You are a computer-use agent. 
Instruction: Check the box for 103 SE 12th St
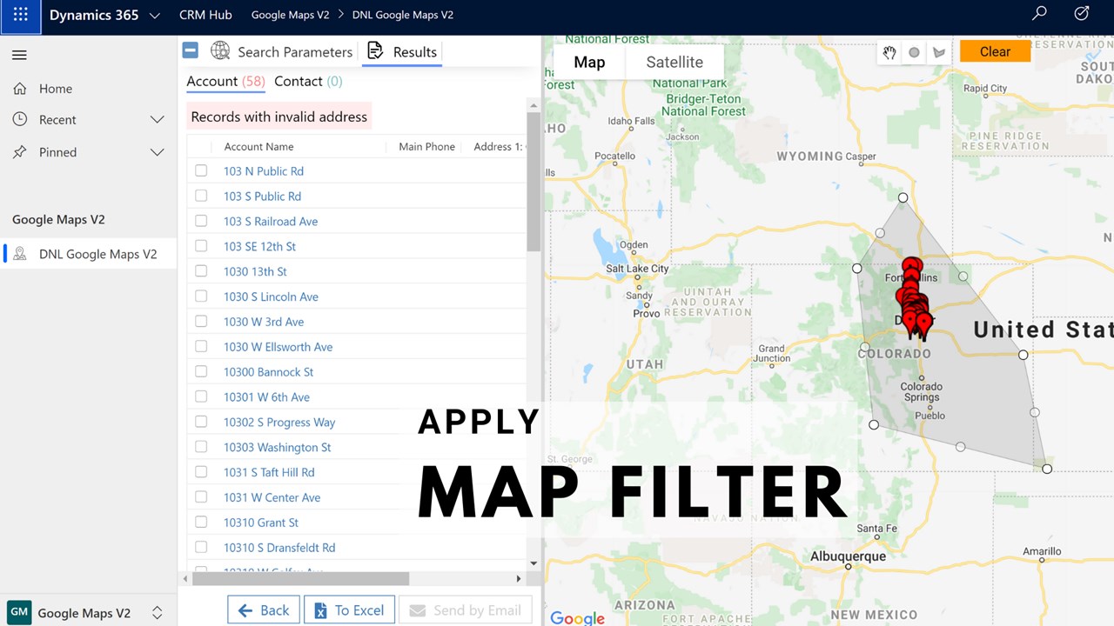tap(201, 246)
